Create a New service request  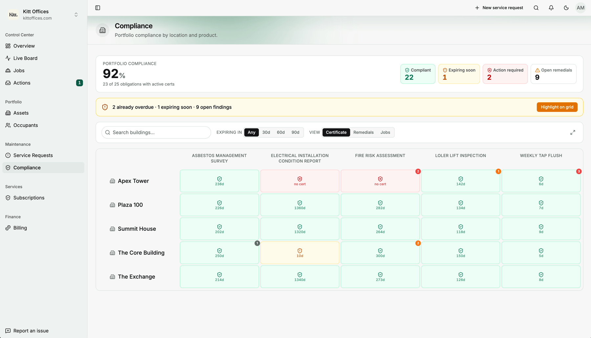[499, 8]
